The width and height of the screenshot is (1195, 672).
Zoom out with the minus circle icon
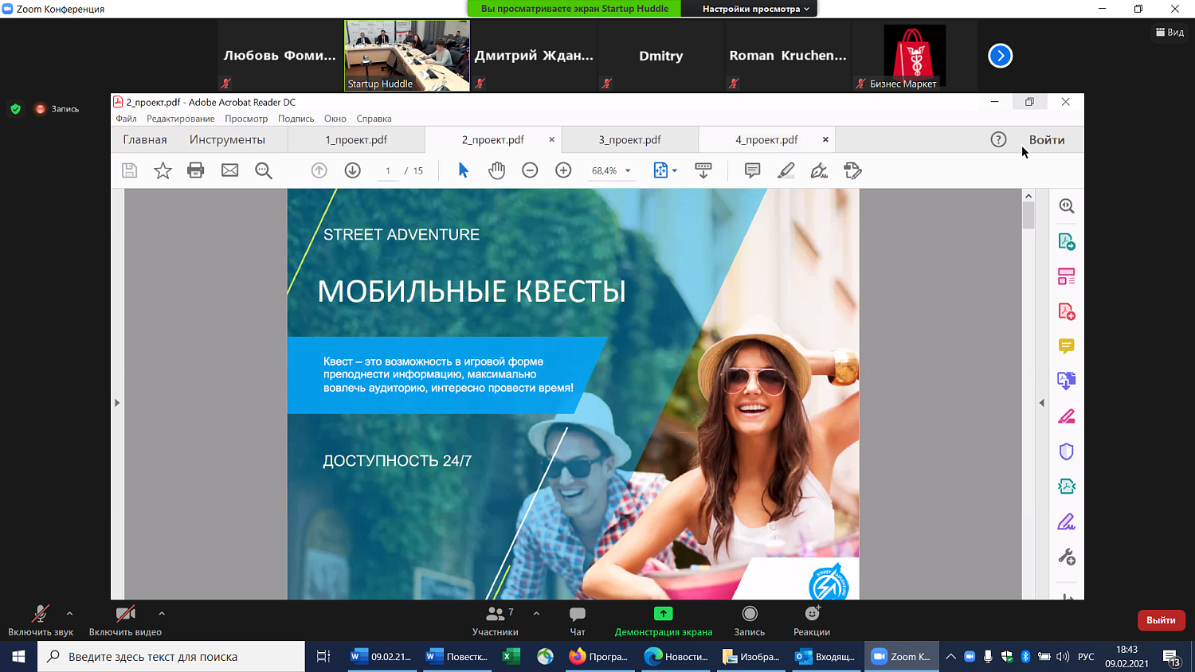click(530, 170)
